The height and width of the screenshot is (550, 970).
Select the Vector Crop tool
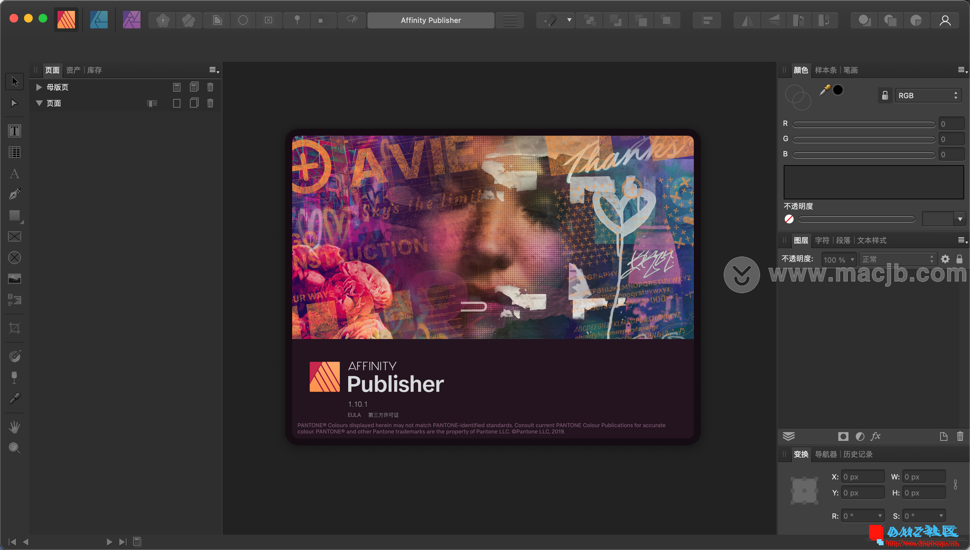pos(14,328)
